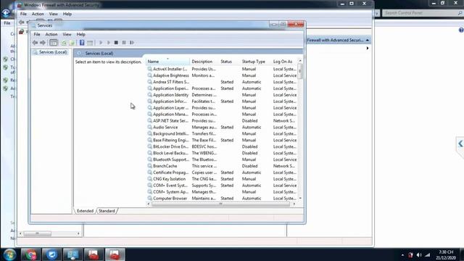Click the Restart Service toolbar icon
The width and height of the screenshot is (464, 261).
click(132, 43)
